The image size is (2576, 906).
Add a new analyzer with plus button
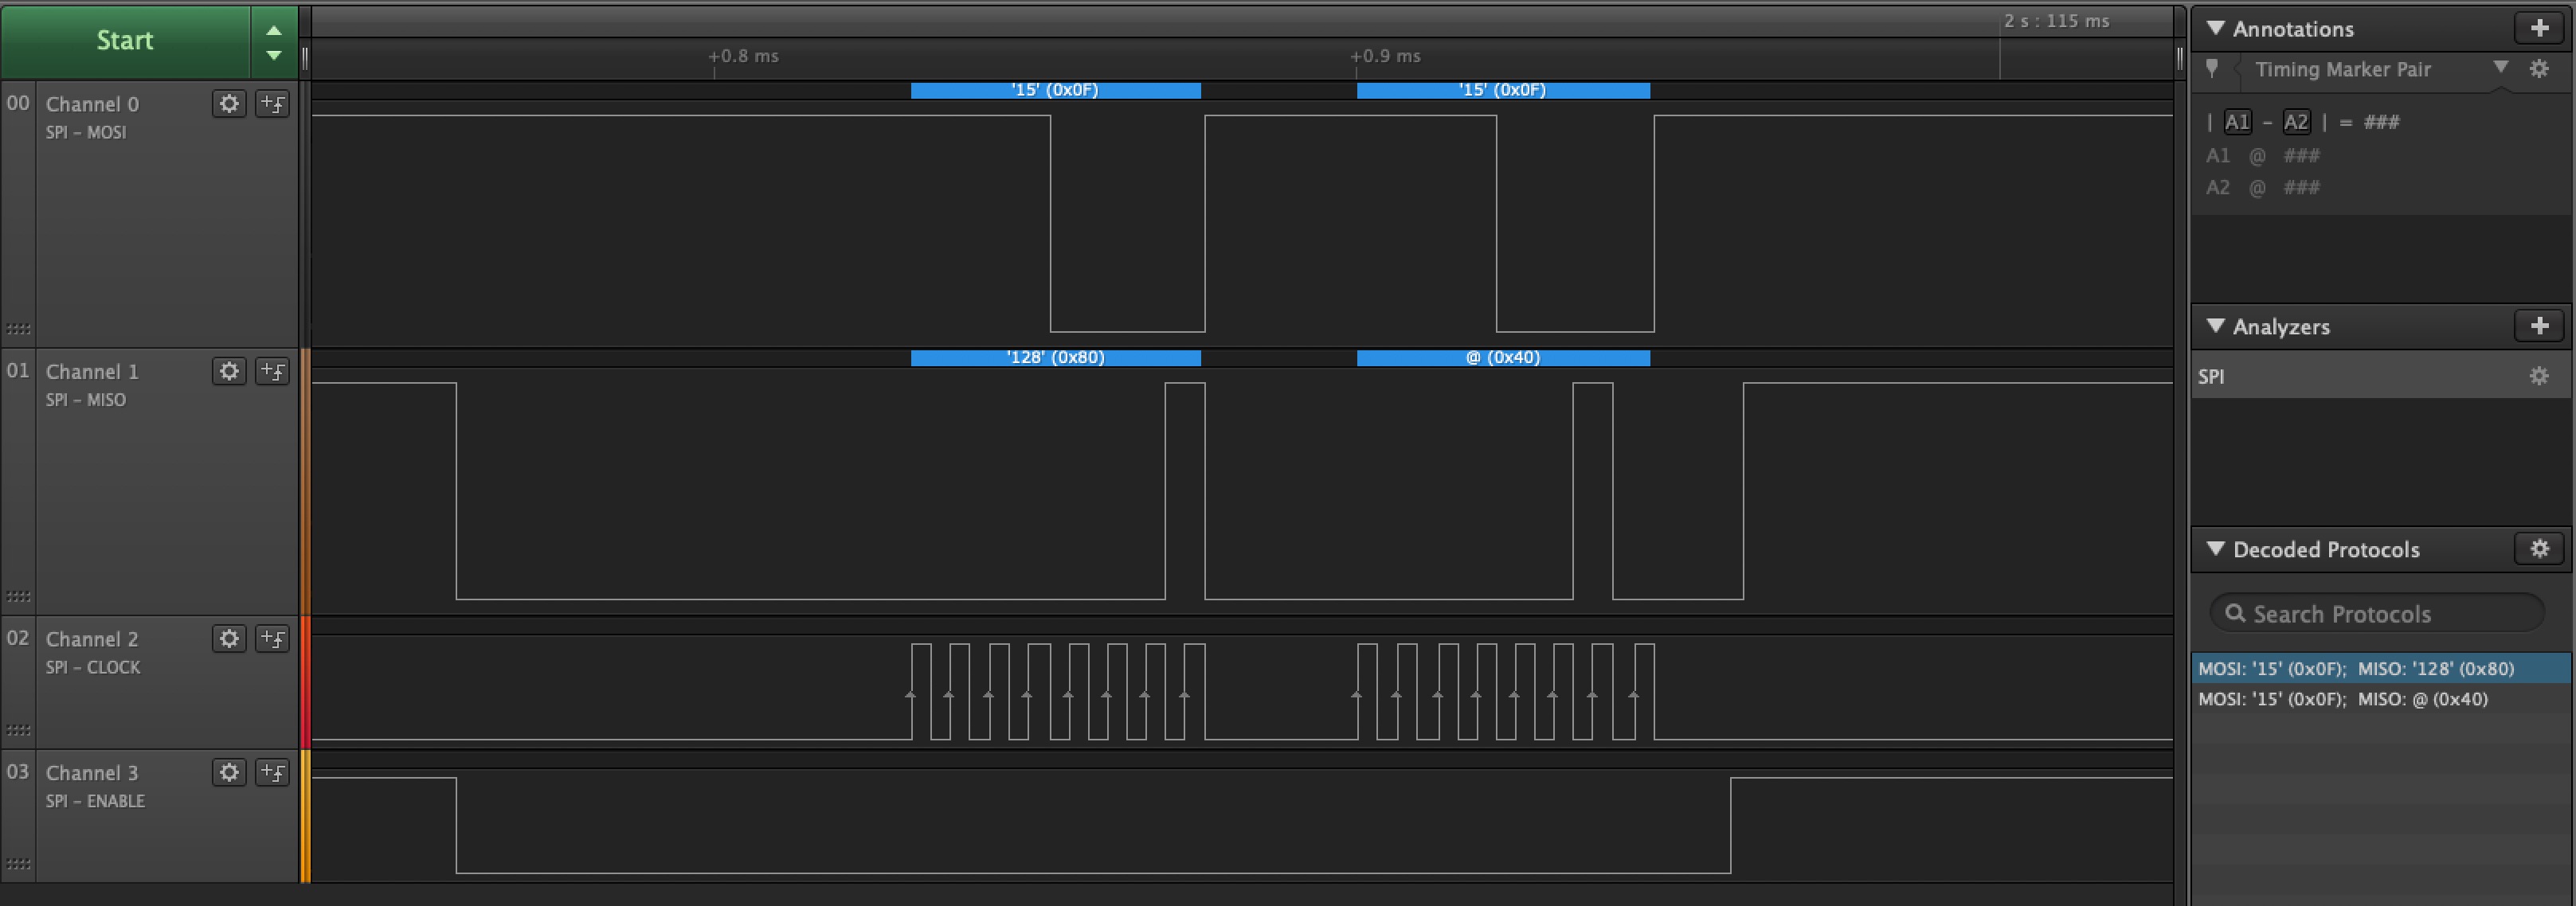point(2539,326)
